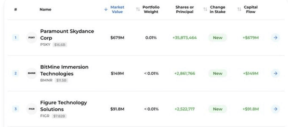Click the rank 3 number badge

[16, 109]
